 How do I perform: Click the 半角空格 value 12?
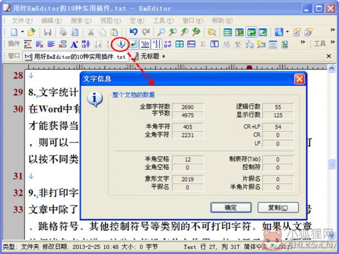188,160
